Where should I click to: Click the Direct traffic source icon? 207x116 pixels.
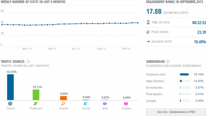(10, 104)
